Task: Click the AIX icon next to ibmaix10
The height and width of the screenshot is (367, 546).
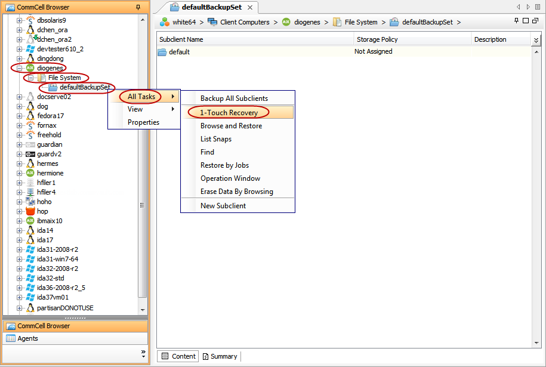Action: tap(30, 221)
